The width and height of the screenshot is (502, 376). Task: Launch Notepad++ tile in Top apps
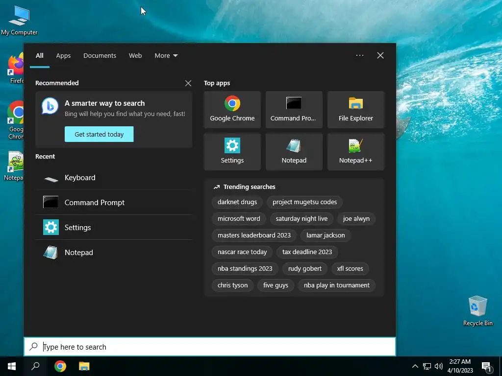click(x=356, y=152)
